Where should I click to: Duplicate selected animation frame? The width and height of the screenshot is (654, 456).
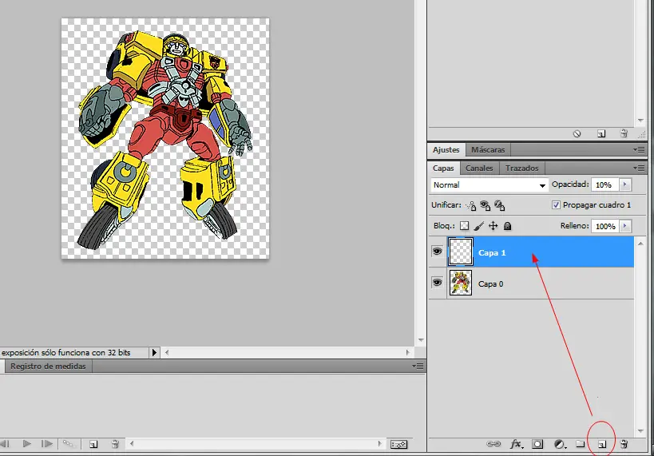(x=93, y=444)
